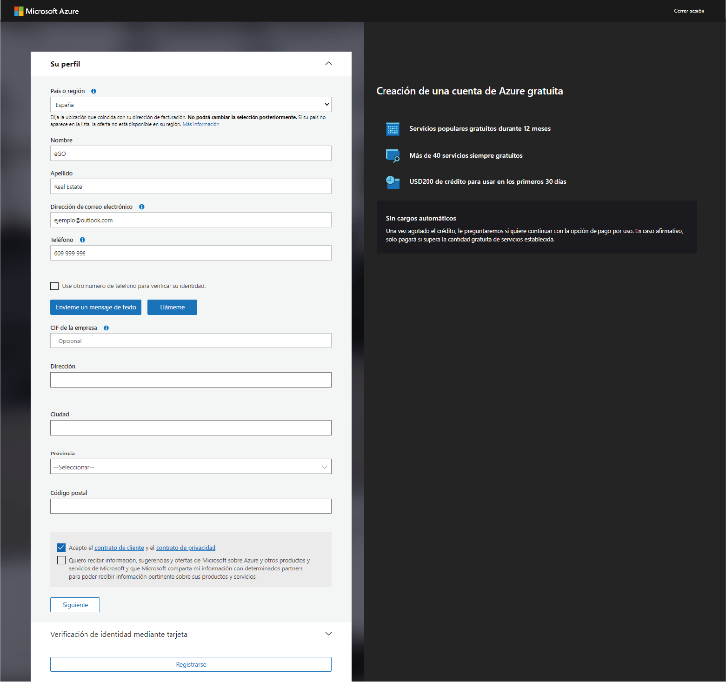Screen dimensions: 726x682
Task: Click the Sin cargos automáticos heading
Action: (421, 219)
